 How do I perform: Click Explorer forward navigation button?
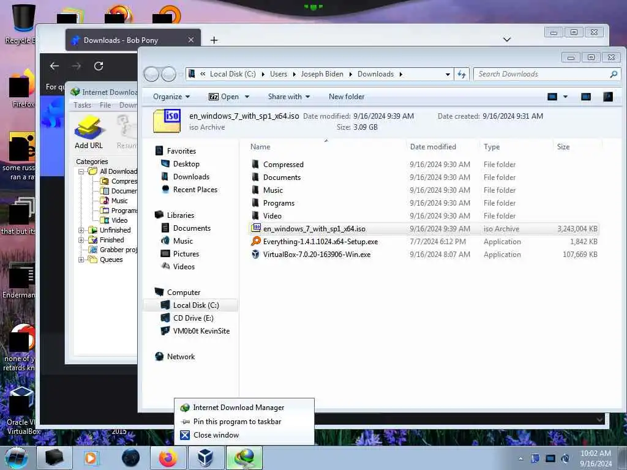[x=168, y=74]
